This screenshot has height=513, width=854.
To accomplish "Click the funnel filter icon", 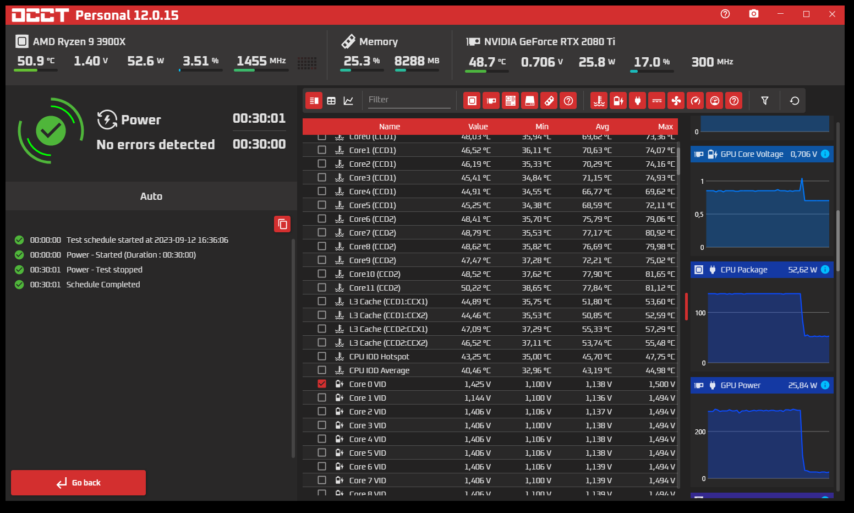I will coord(765,101).
